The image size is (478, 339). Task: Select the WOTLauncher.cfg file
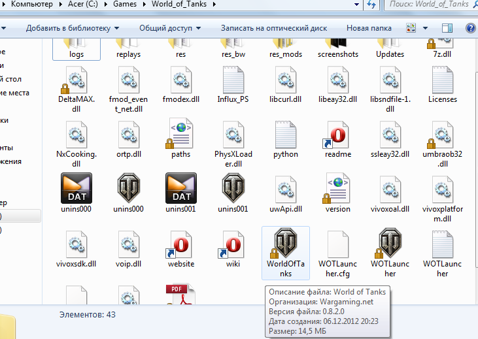pos(338,254)
